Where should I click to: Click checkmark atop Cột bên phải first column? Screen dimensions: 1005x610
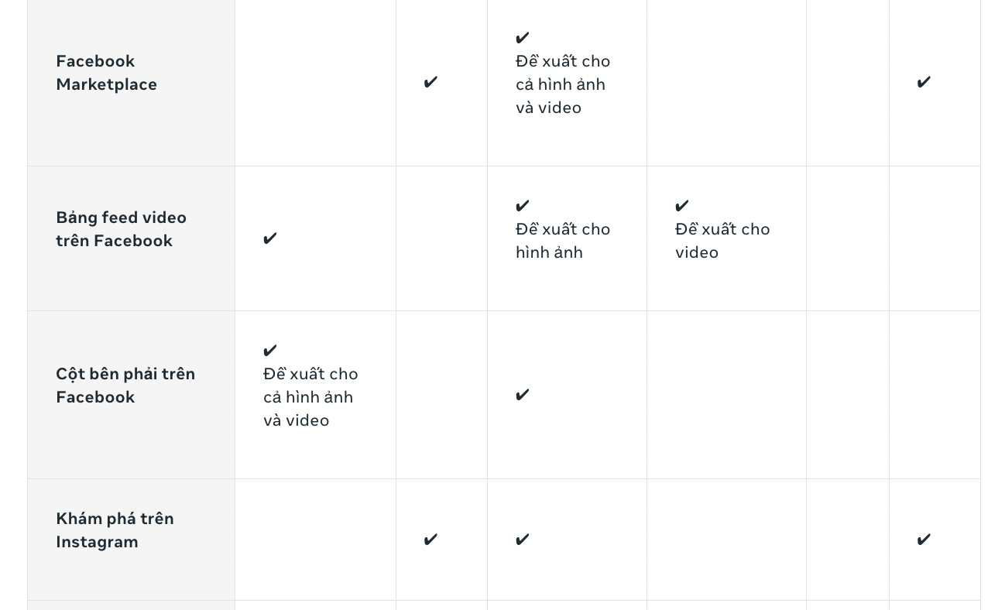pos(269,351)
